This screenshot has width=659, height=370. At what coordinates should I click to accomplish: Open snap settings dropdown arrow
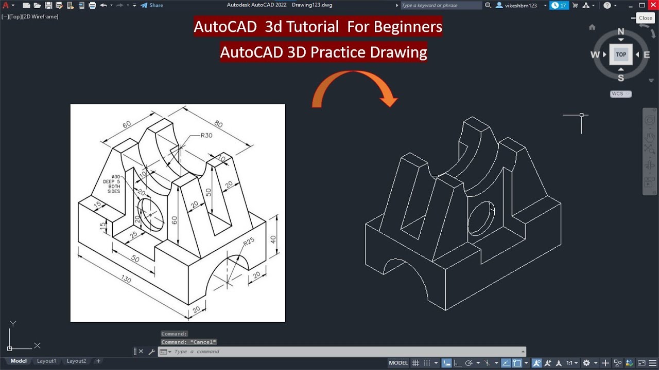click(436, 363)
